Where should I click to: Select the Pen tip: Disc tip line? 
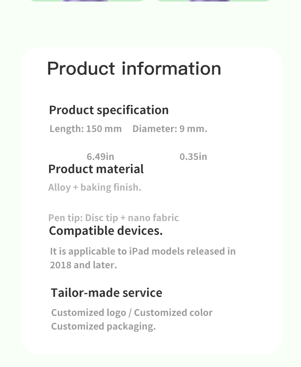pos(114,218)
